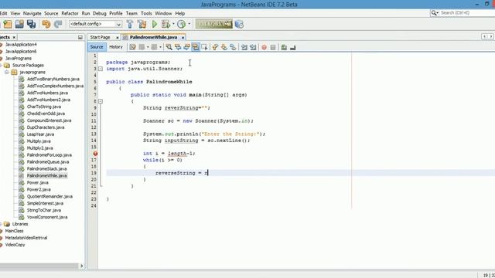Click the Source view button

pyautogui.click(x=97, y=47)
